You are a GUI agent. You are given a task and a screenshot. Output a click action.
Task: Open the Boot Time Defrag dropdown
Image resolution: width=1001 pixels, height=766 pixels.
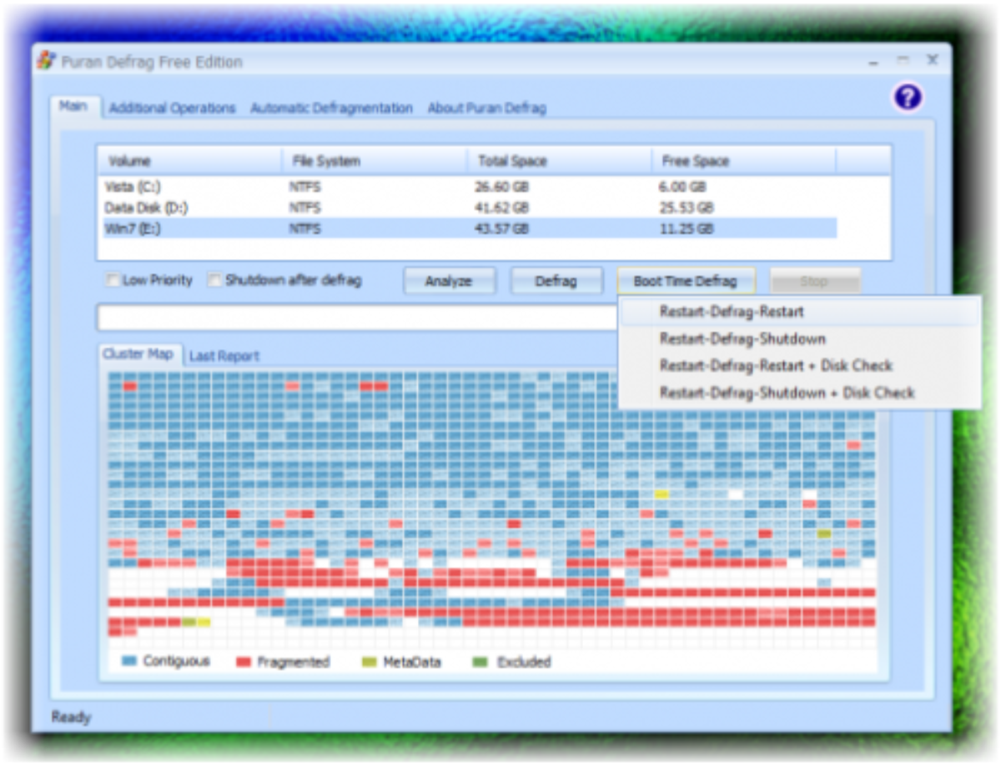point(686,281)
